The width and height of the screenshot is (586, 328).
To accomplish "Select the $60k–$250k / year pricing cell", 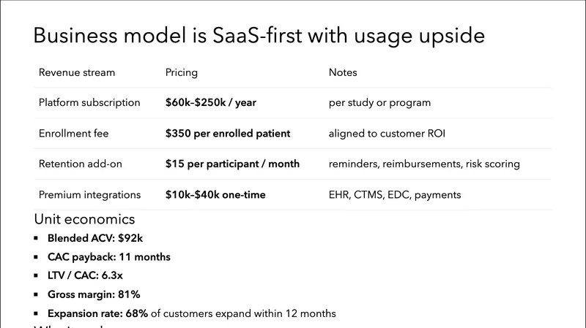I will pos(211,103).
